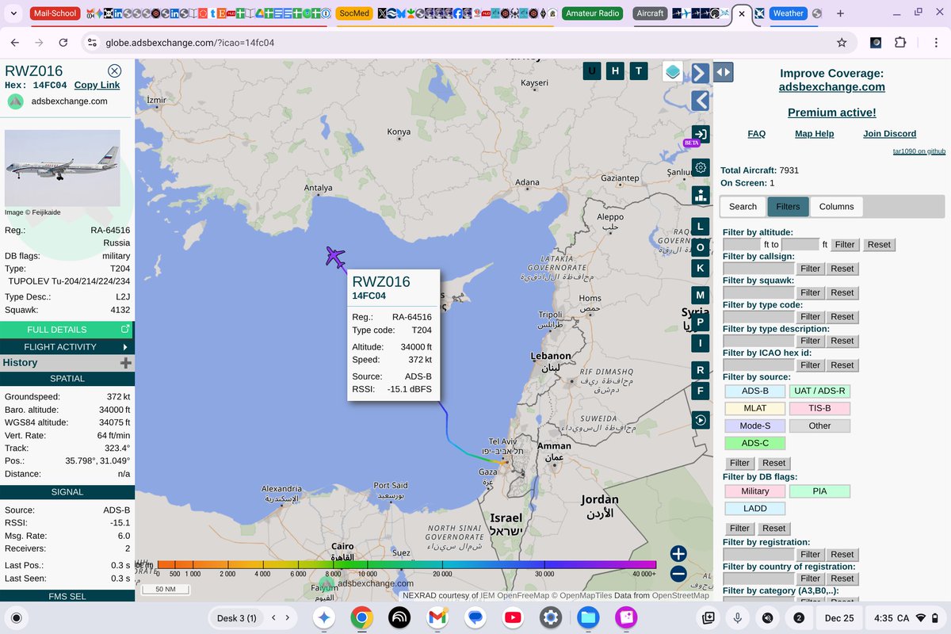Image resolution: width=951 pixels, height=634 pixels.
Task: Open the Amateur Radio tab group
Action: (592, 13)
